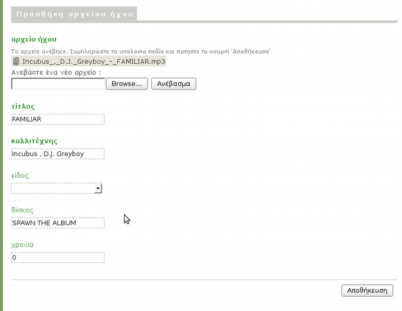
Task: Click the τίτλος field containing FAMILIAR
Action: click(x=58, y=119)
